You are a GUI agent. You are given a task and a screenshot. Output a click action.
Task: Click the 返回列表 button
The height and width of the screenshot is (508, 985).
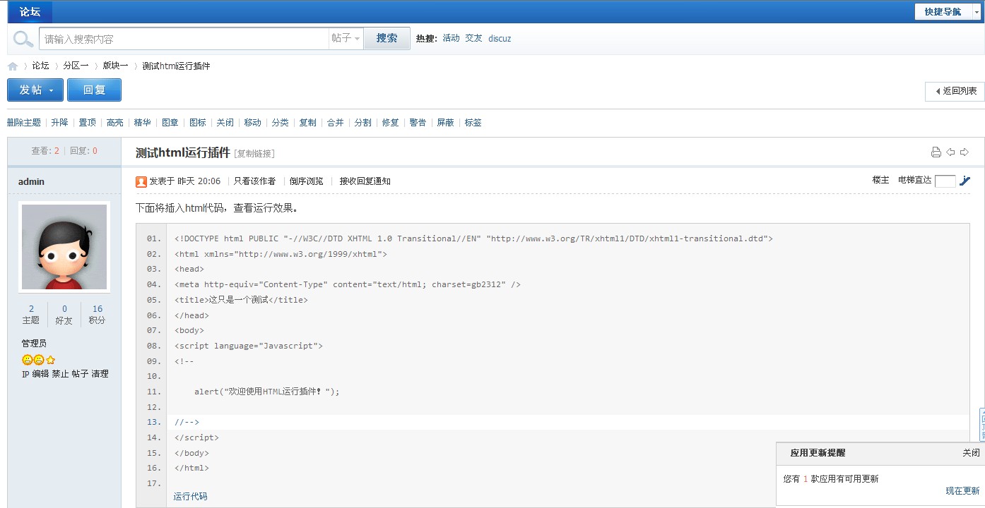tap(955, 91)
